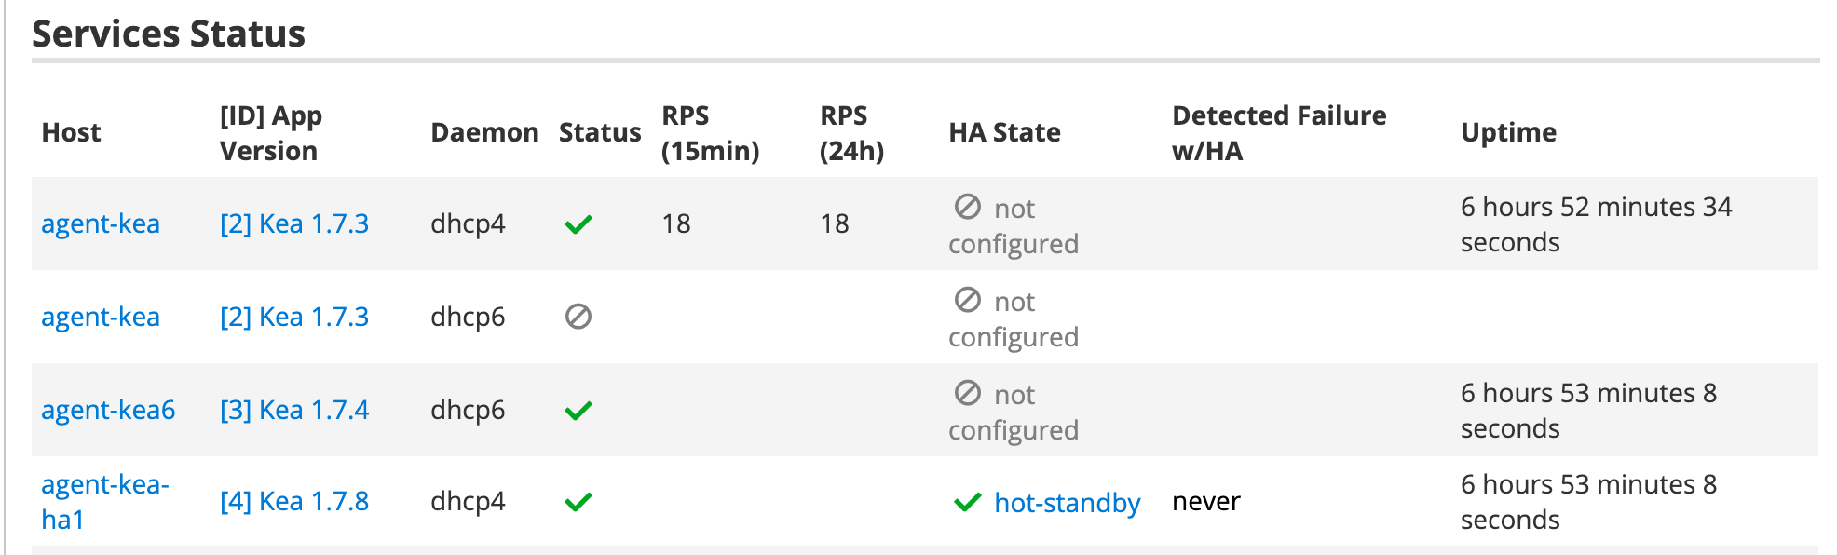Click not-configured HA icon in agent-kea dhcp6 row

(968, 300)
